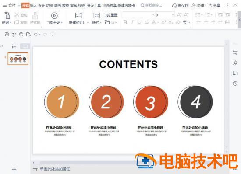Open the help question-mark icon in right sidebar
Viewport: 241px width, 174px height.
point(235,84)
